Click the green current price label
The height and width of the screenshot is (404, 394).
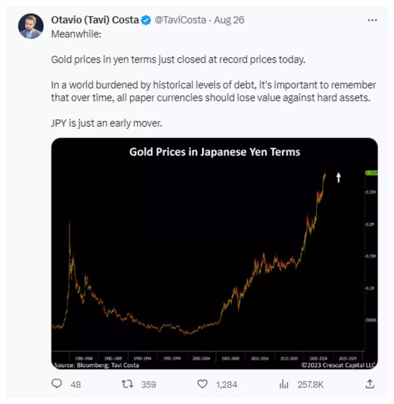371,173
